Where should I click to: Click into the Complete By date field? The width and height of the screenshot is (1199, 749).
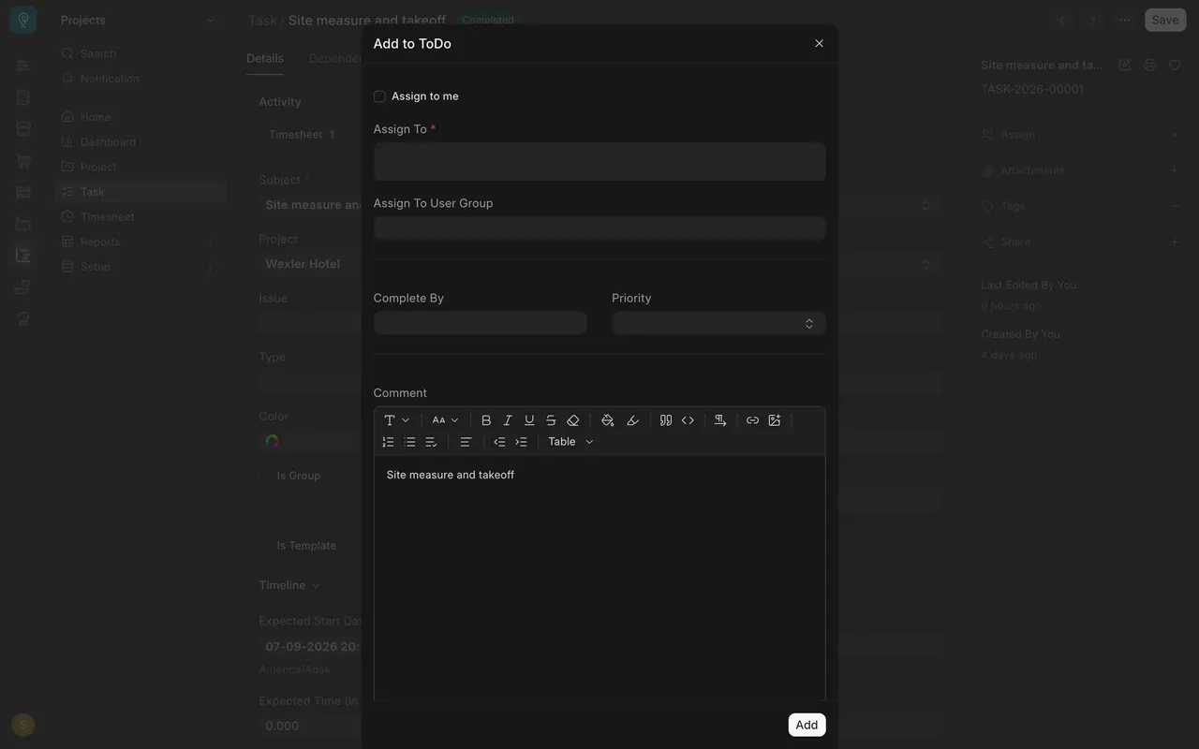[x=481, y=323]
